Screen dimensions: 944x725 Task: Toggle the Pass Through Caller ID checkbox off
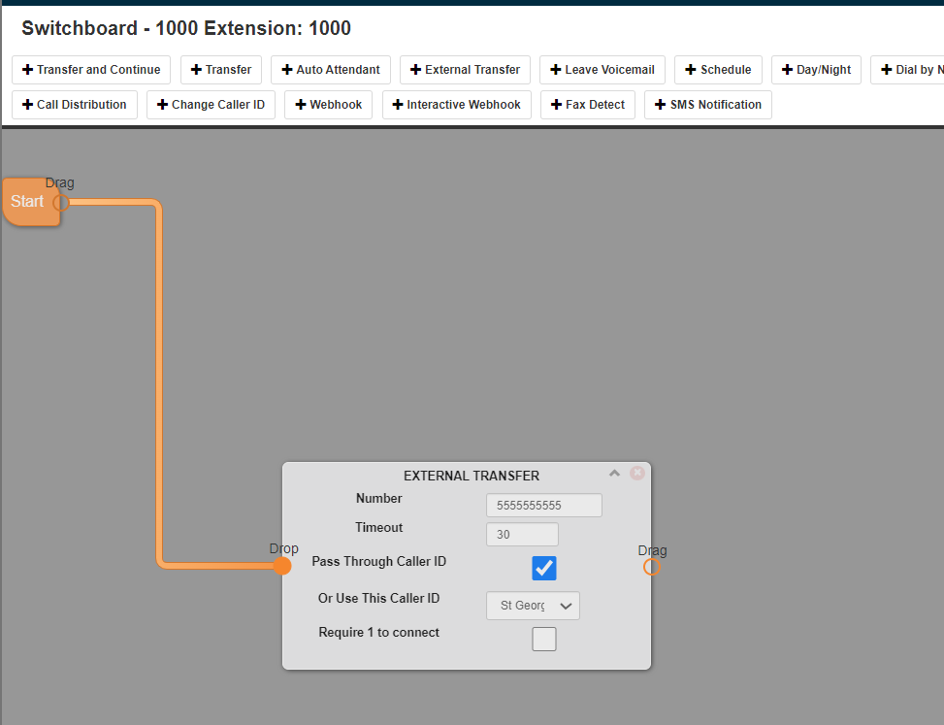[x=543, y=568]
